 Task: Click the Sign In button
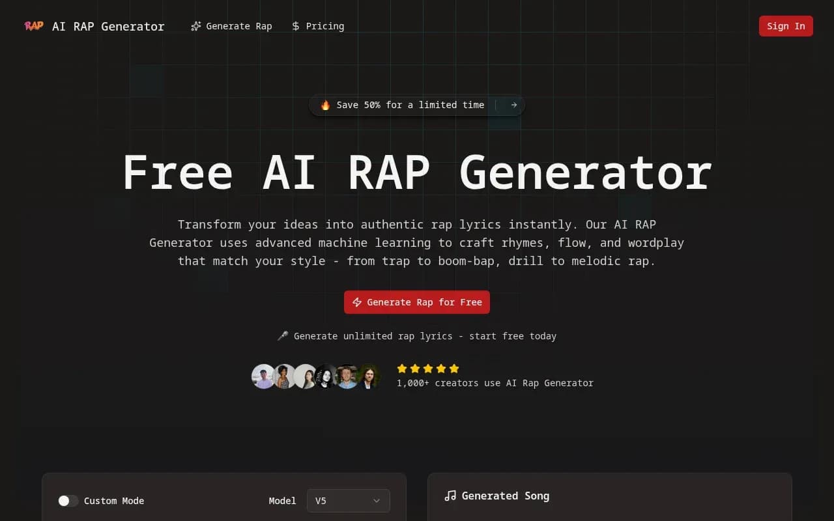(x=786, y=26)
